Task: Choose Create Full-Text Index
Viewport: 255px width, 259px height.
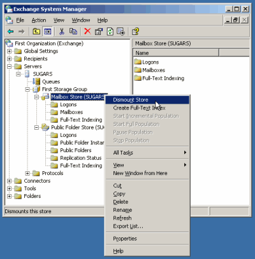Action: [x=147, y=108]
